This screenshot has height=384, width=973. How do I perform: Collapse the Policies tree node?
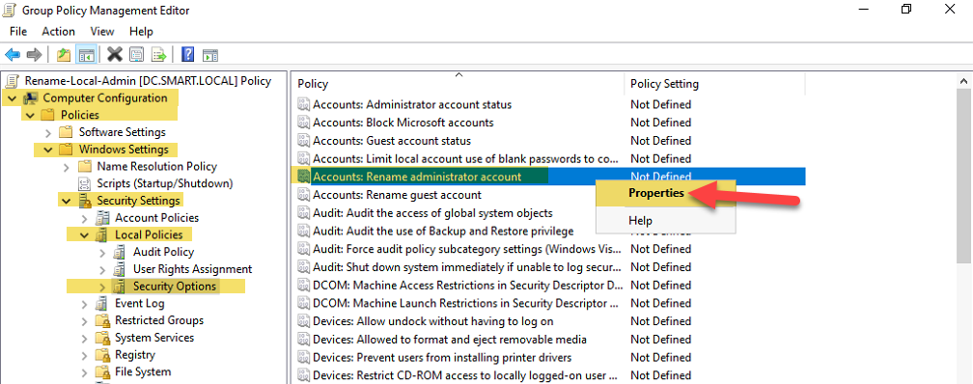pyautogui.click(x=31, y=116)
